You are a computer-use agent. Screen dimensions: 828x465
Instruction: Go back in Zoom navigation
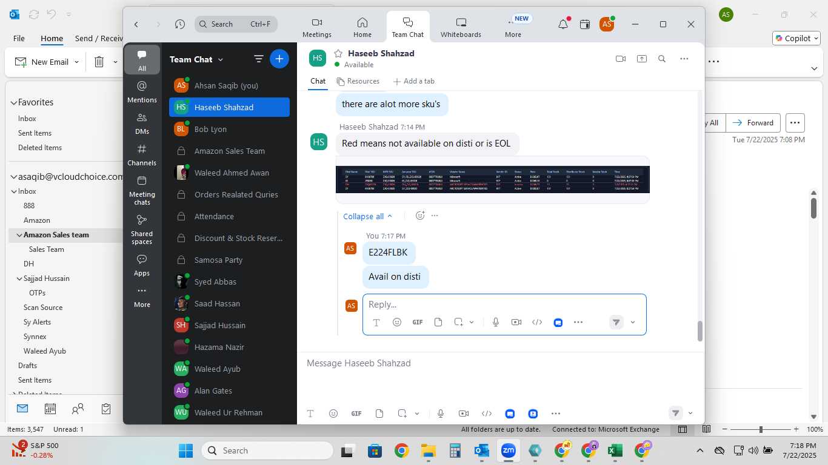click(136, 24)
